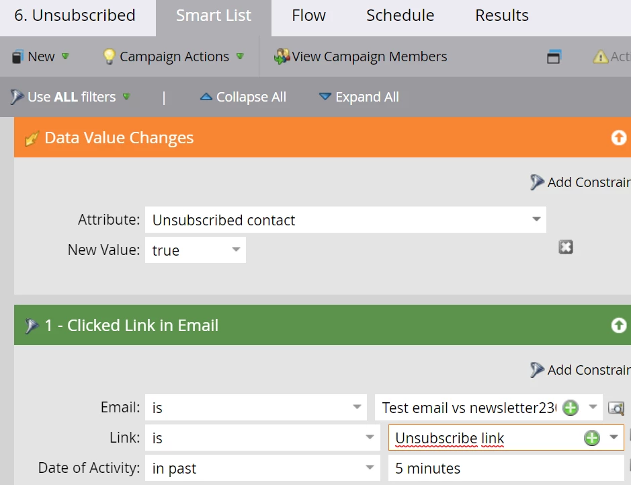The width and height of the screenshot is (631, 485).
Task: Click green plus icon in Unsubscribe link field
Action: pyautogui.click(x=591, y=438)
